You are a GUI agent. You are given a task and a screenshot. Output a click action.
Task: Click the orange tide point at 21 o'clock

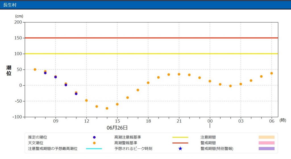(x=179, y=74)
